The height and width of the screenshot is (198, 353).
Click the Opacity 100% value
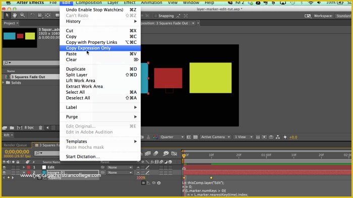[x=141, y=178]
